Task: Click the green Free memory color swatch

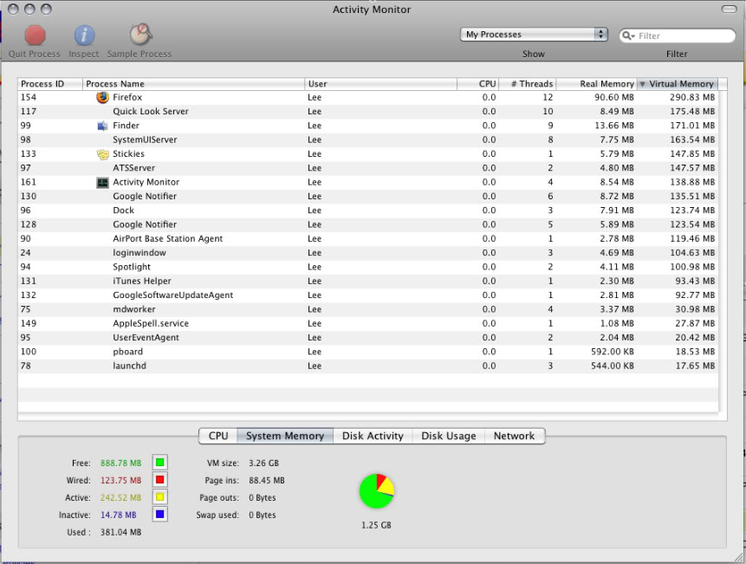Action: point(159,463)
